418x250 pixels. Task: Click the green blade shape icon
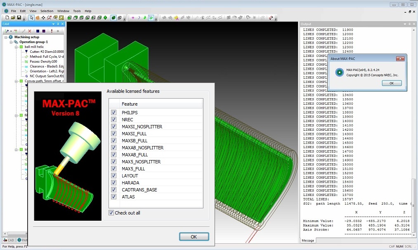coord(145,18)
